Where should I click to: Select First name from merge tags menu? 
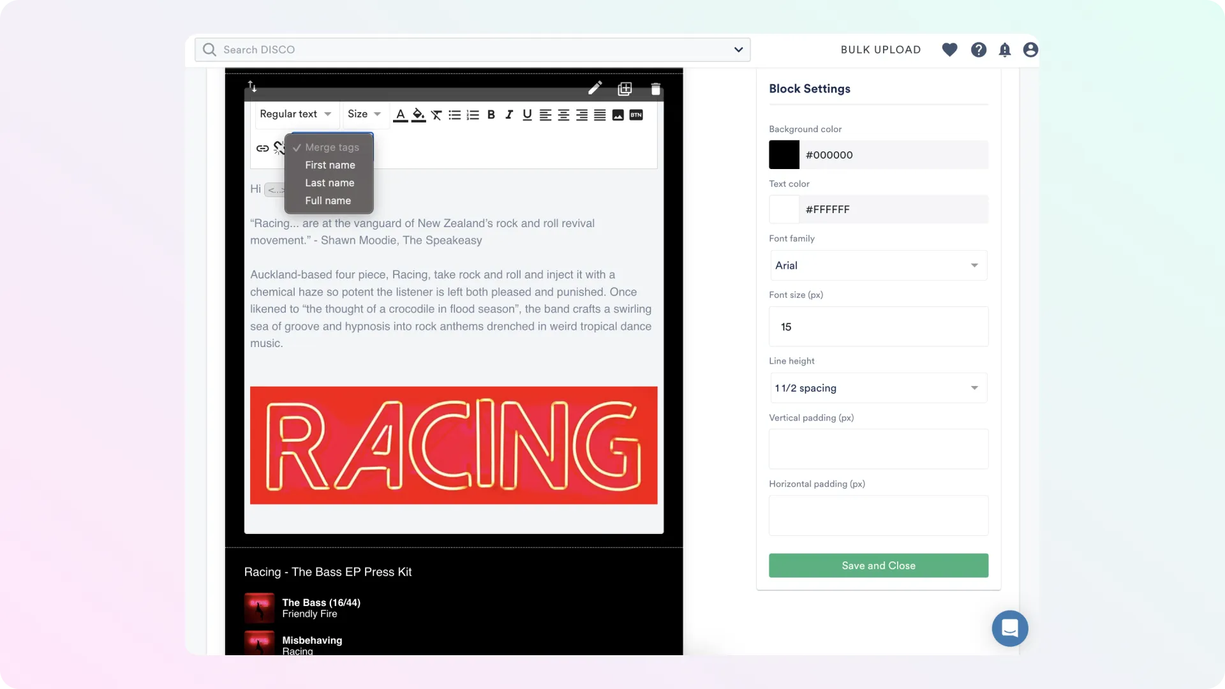click(329, 165)
